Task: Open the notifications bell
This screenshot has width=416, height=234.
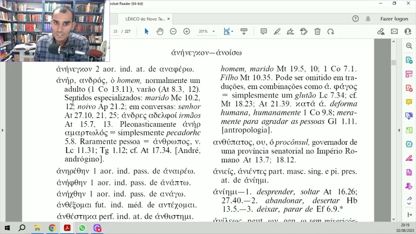Action: [368, 19]
